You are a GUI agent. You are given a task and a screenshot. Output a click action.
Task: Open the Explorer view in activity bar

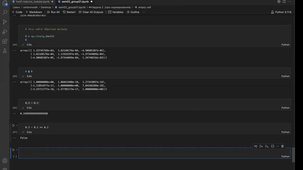click(5, 3)
